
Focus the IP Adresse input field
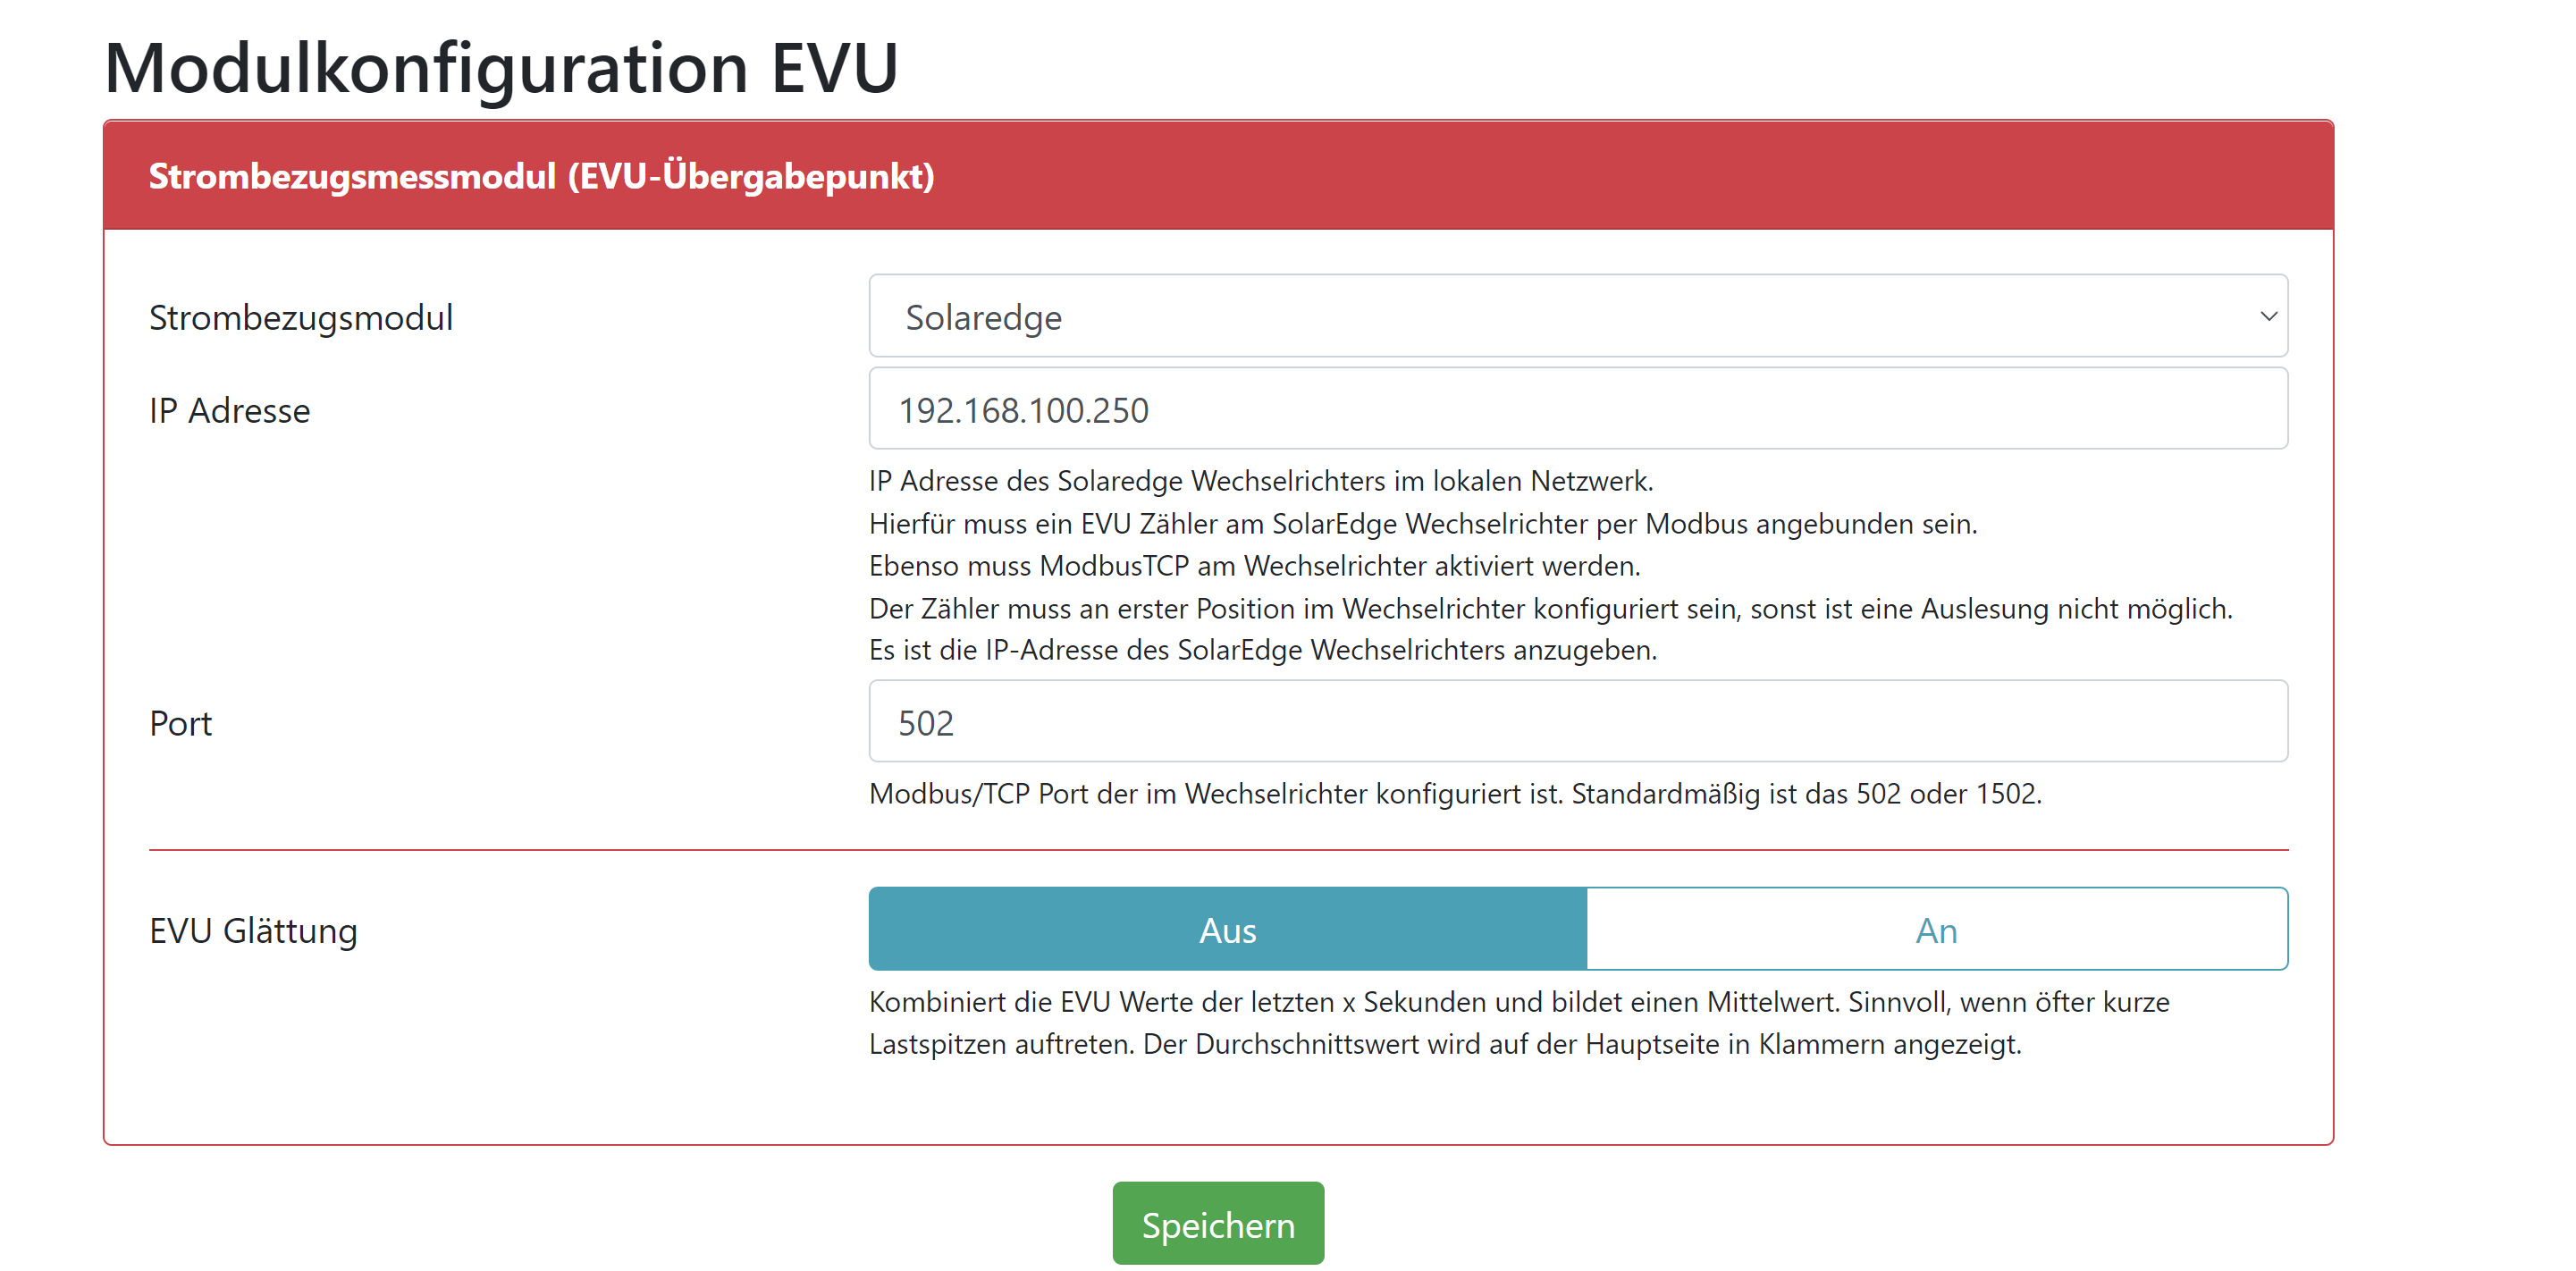1577,409
